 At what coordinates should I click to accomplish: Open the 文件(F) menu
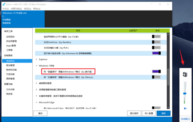coord(6,9)
